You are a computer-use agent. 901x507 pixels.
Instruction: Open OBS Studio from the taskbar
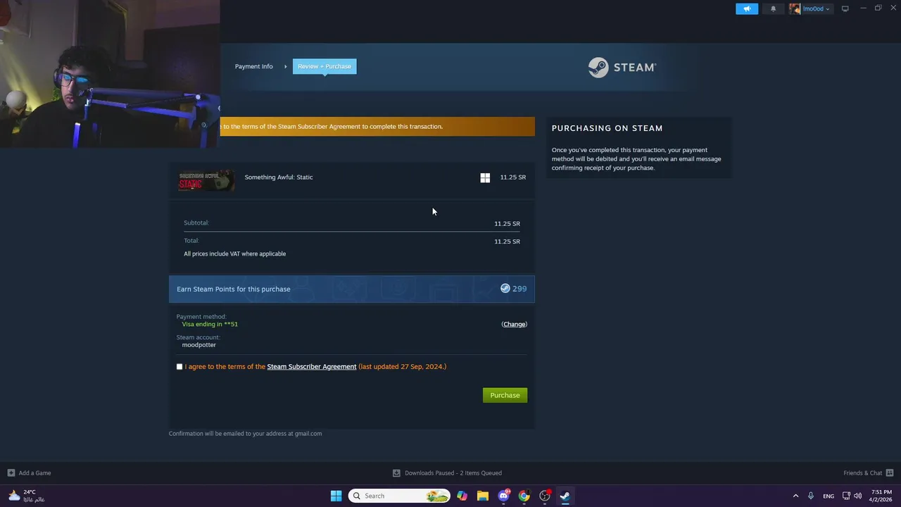coord(544,496)
